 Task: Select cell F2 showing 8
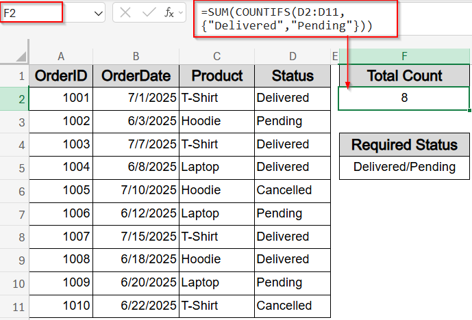[x=404, y=98]
